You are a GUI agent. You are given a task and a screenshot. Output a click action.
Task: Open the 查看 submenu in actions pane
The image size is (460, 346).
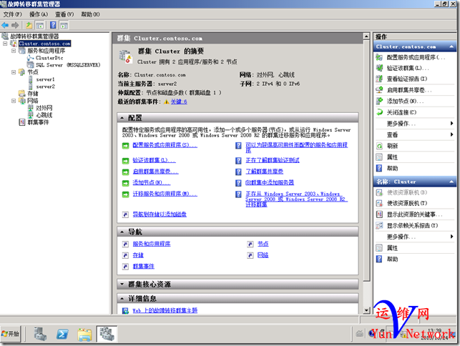coord(415,135)
